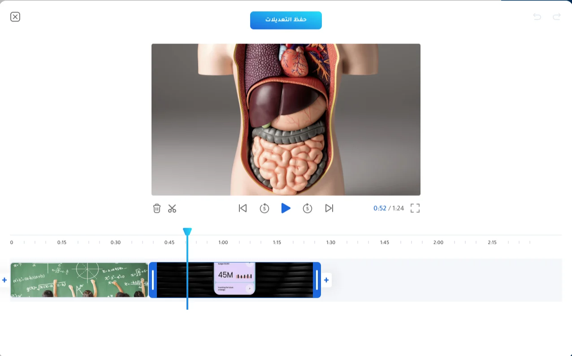Click the 1:15 mark on the ruler
This screenshot has width=572, height=356.
(x=277, y=242)
